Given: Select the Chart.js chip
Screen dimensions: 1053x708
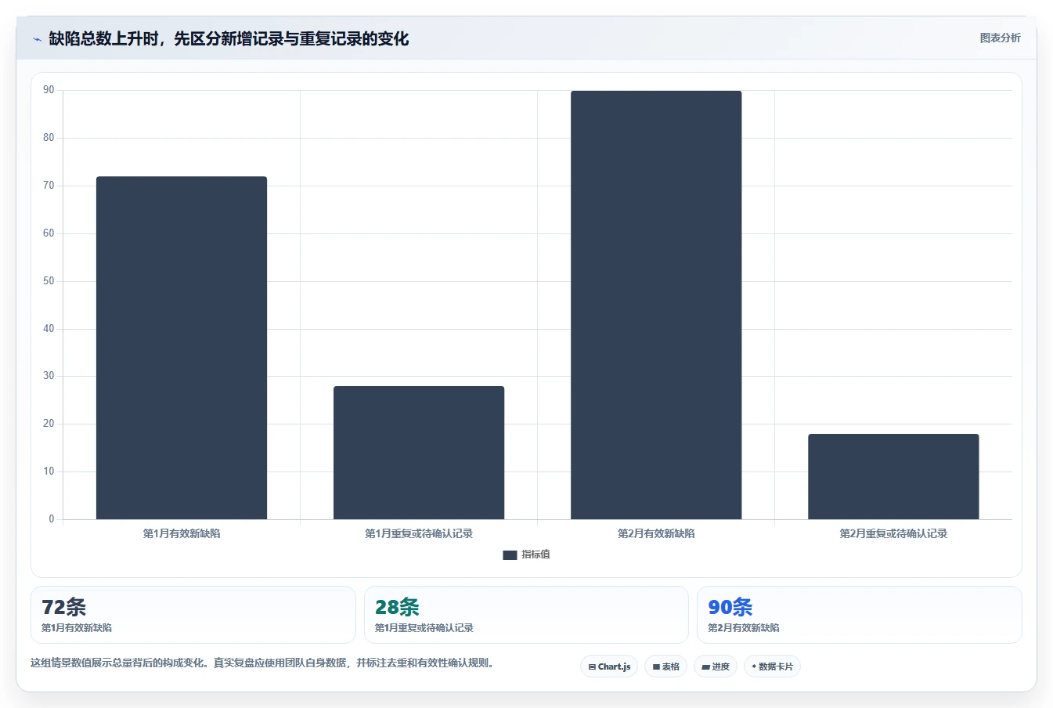Looking at the screenshot, I should (609, 666).
